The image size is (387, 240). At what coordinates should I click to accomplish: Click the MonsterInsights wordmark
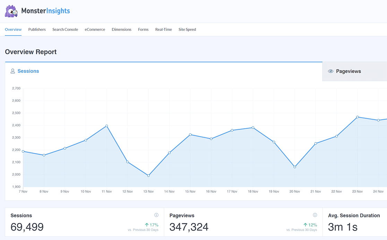tap(46, 11)
